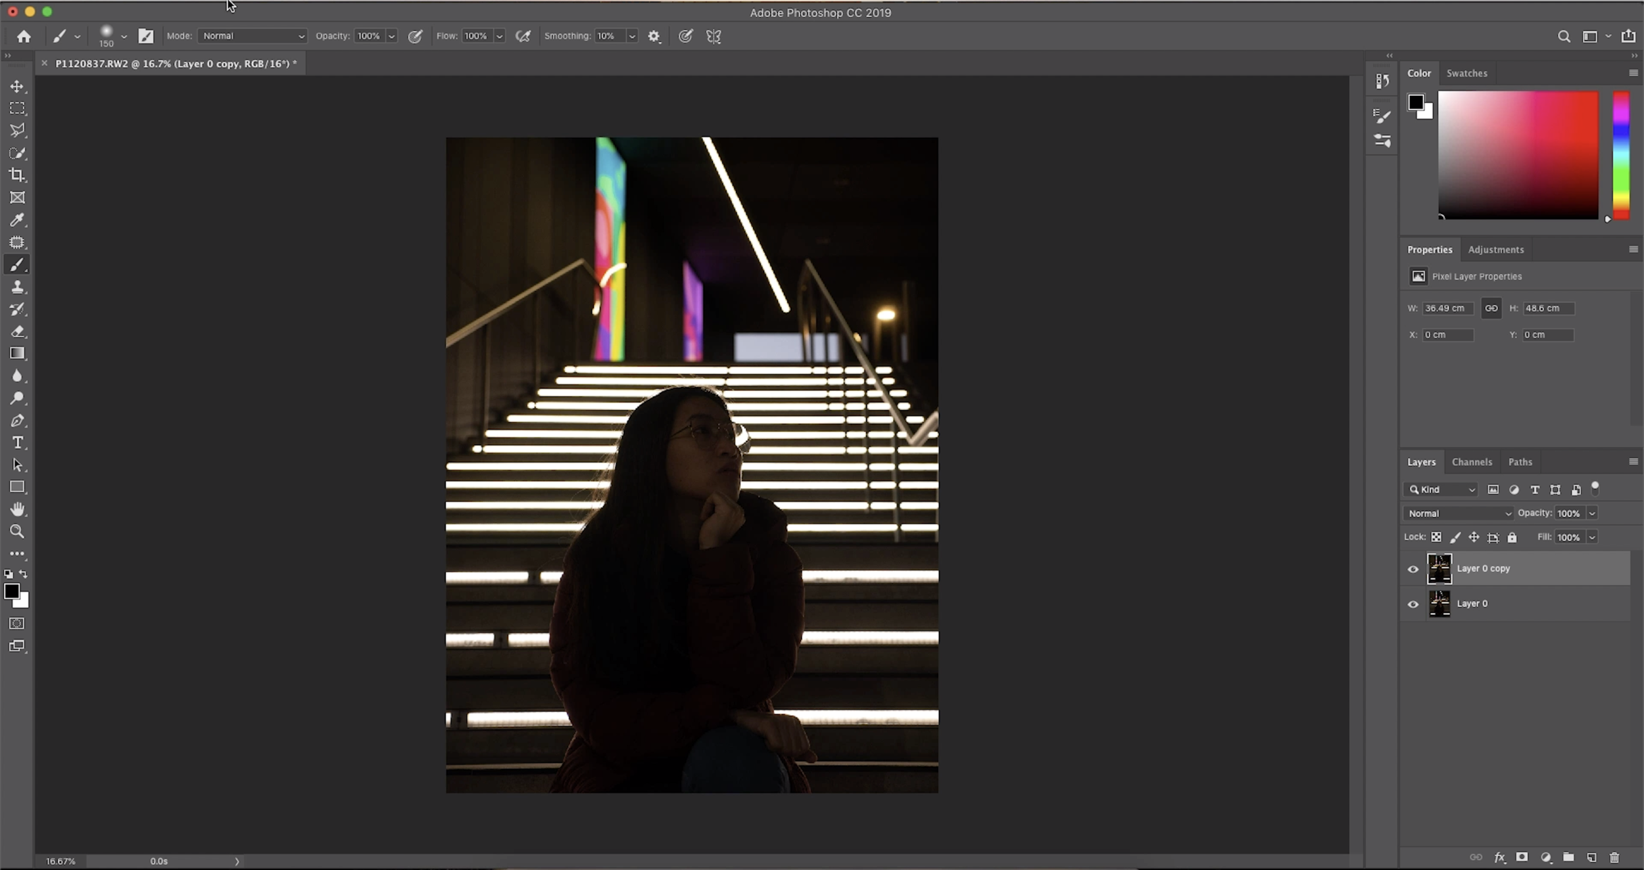Screen dimensions: 1644x870
Task: Open the Swatches tab
Action: click(x=1466, y=73)
